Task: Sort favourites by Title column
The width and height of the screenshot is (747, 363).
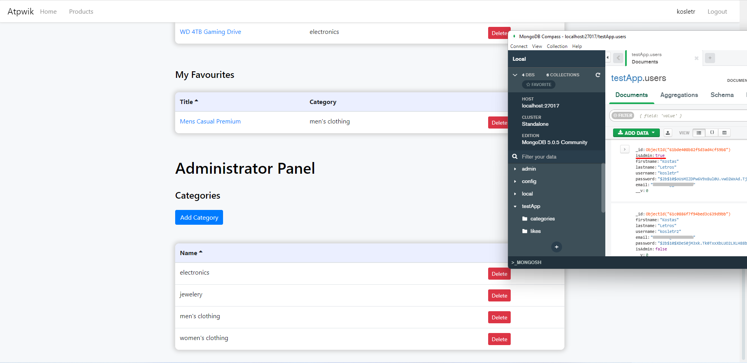Action: click(x=189, y=102)
